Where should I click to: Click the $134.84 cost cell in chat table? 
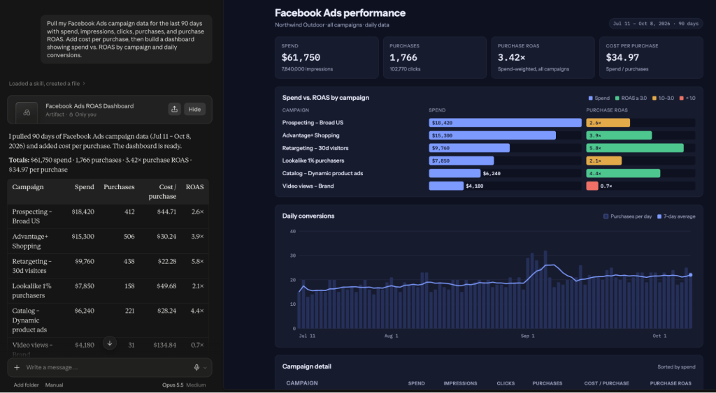tap(164, 345)
